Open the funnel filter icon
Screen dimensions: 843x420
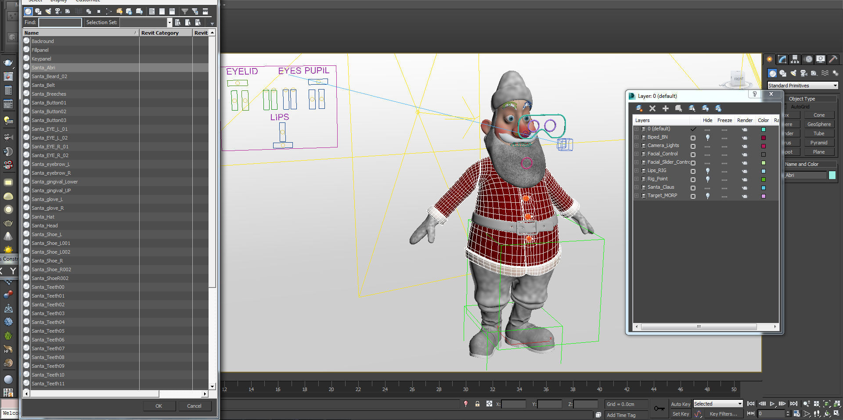click(185, 11)
